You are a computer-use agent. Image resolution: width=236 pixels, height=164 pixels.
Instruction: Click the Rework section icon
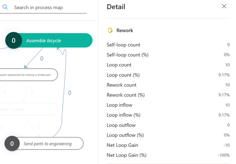click(110, 30)
